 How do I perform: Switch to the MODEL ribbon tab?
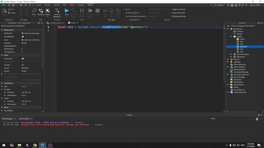(x=47, y=5)
